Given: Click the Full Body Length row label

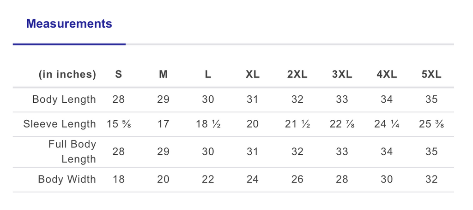Looking at the screenshot, I should 73,152.
